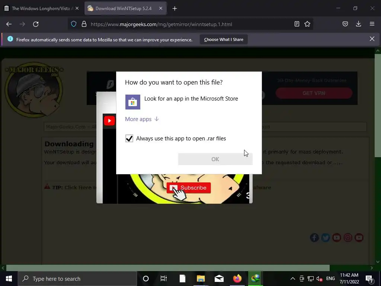Screen dimensions: 381x286
Task: Toggle reader view icon in address bar
Action: pyautogui.click(x=297, y=24)
